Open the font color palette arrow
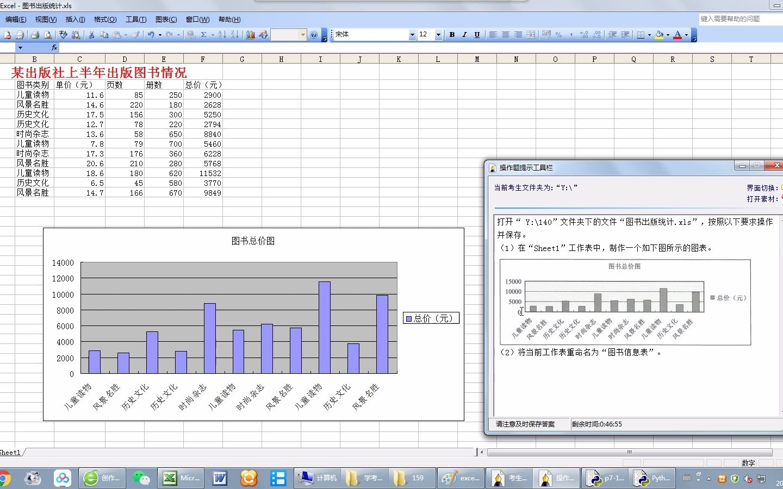 [686, 35]
